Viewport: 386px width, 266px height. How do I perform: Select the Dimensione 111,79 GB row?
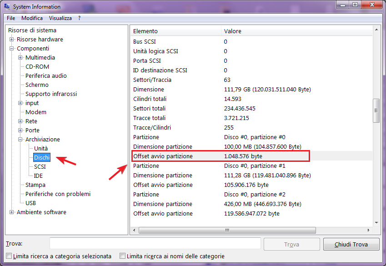pos(251,90)
